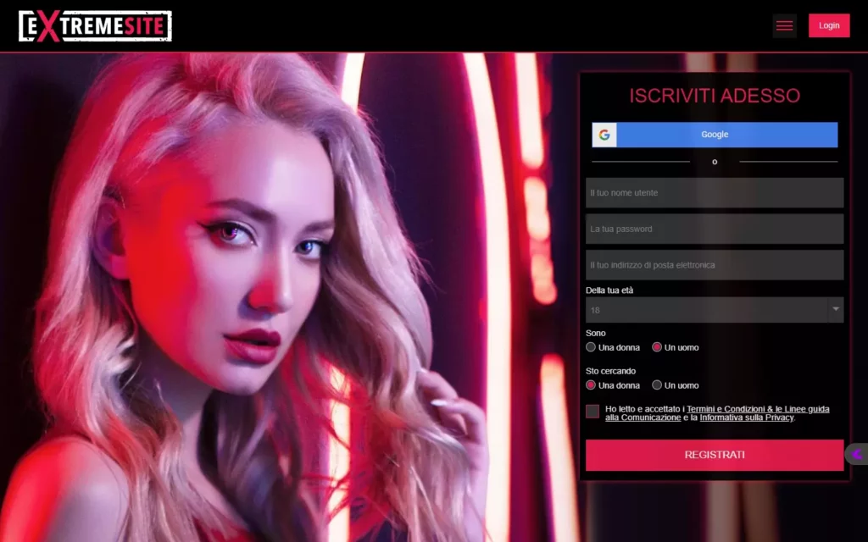Tick the terms acceptance checkbox
Image resolution: width=868 pixels, height=542 pixels.
pyautogui.click(x=593, y=412)
